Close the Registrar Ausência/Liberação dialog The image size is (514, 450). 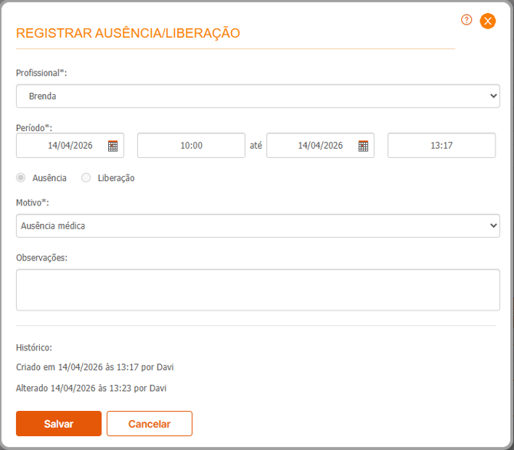(487, 21)
